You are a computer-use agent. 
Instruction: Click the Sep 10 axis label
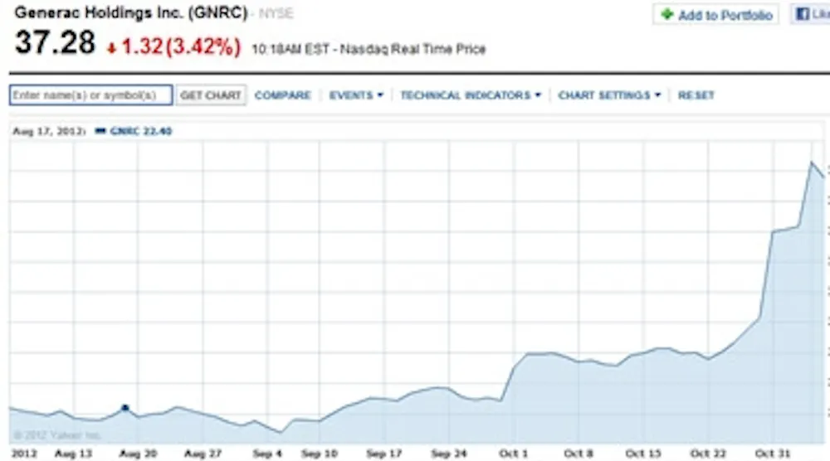click(320, 454)
